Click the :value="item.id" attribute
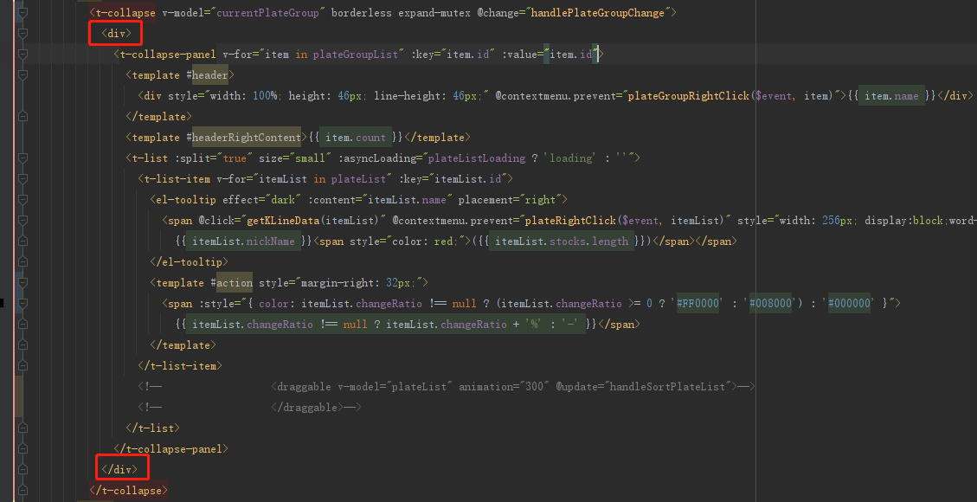977x502 pixels. pos(550,55)
